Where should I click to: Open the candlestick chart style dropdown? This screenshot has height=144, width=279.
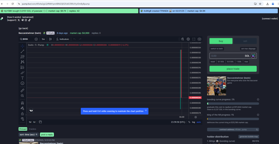50,39
